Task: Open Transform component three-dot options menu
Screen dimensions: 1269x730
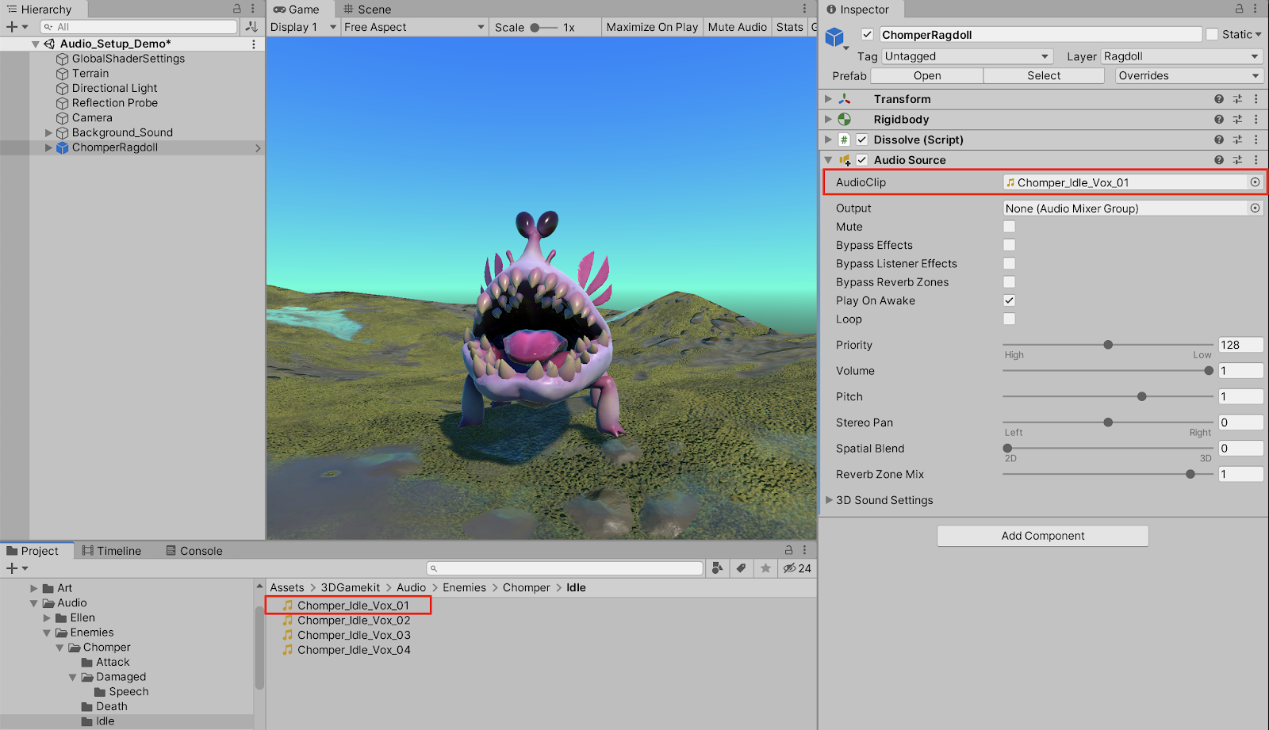Action: click(x=1256, y=99)
